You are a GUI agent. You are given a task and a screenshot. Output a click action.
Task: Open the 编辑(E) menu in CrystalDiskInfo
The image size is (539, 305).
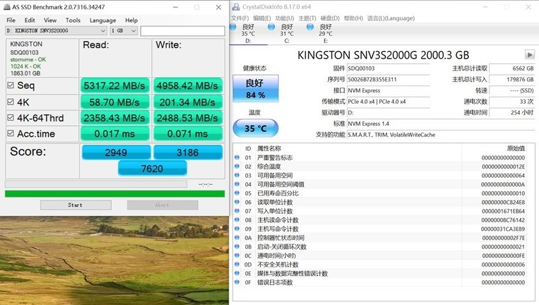pos(262,18)
